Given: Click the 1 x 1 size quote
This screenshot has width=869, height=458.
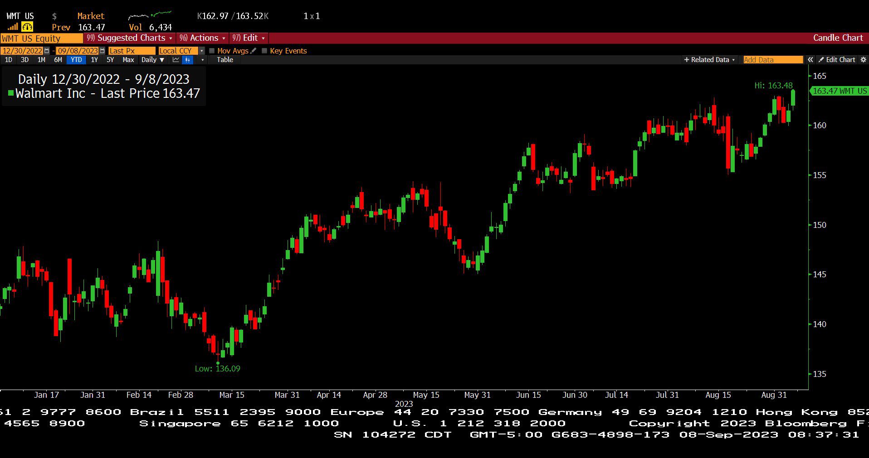Looking at the screenshot, I should coord(312,16).
